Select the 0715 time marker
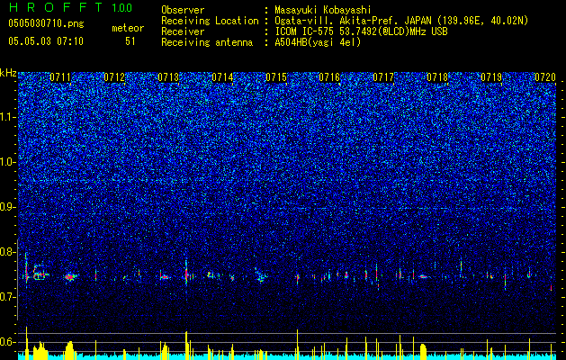The width and height of the screenshot is (566, 360). pos(276,77)
